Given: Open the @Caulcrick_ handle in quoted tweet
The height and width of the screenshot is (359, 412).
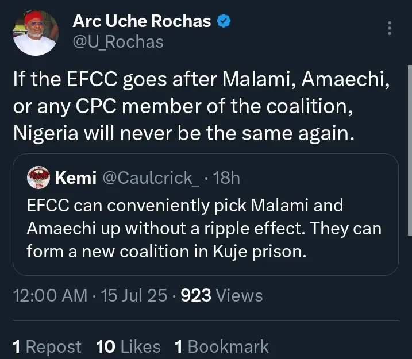Looking at the screenshot, I should coord(151,178).
